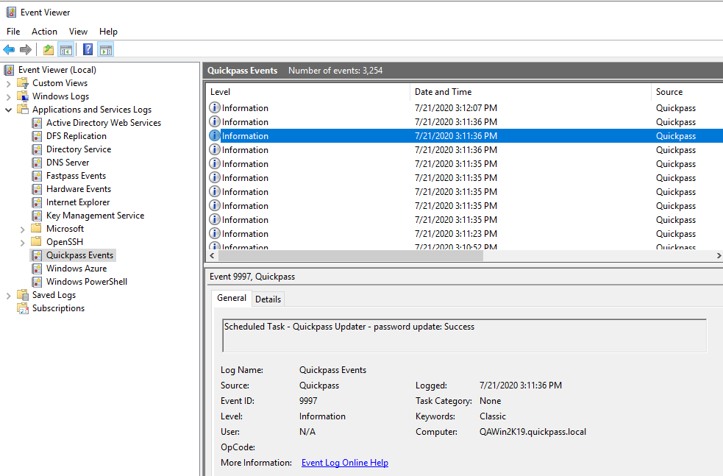Click the Event Viewer title bar icon
This screenshot has width=723, height=476.
click(11, 12)
